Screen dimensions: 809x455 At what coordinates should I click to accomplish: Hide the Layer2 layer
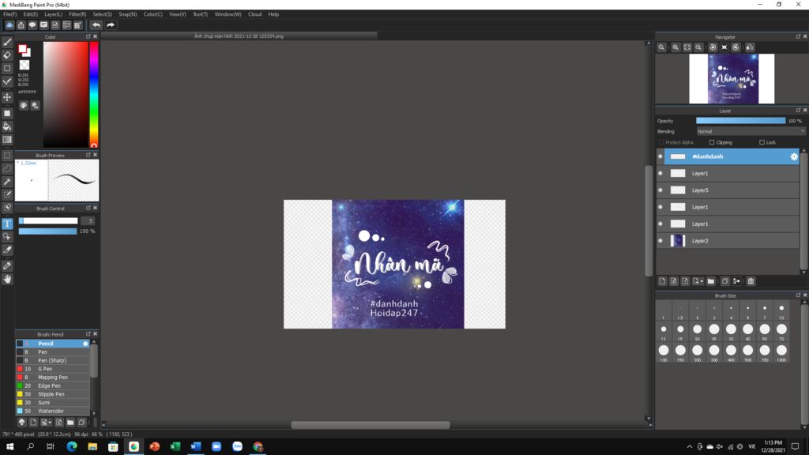[x=660, y=240]
